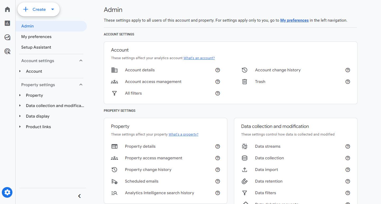381x204 pixels.
Task: Follow the My preferences link in description
Action: (x=294, y=20)
